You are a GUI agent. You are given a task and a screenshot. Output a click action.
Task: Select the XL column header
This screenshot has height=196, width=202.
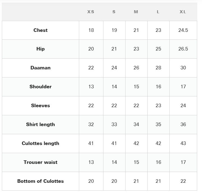[x=183, y=12]
